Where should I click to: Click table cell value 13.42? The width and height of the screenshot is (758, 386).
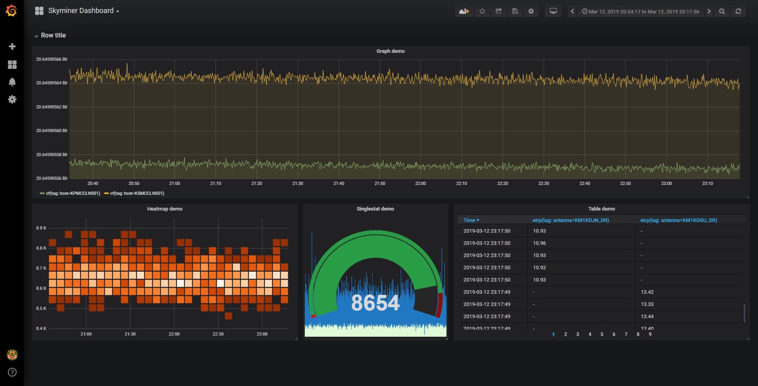[647, 292]
